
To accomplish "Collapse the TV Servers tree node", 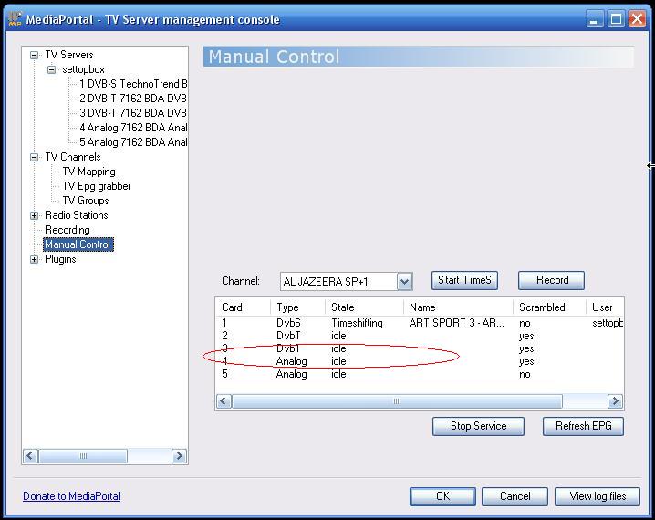I will (x=35, y=55).
